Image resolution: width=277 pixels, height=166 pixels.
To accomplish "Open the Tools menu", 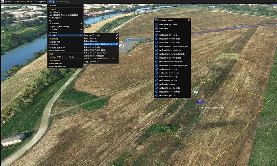I will pyautogui.click(x=34, y=2).
